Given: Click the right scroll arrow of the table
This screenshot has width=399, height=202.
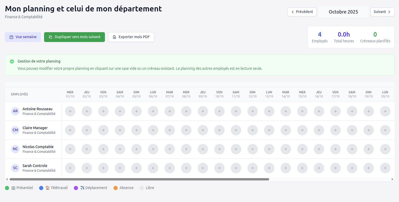Looking at the screenshot, I should click(392, 179).
